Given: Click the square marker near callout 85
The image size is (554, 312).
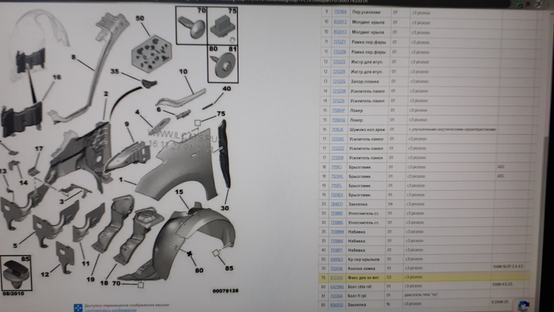Looking at the screenshot, I should [x=215, y=253].
